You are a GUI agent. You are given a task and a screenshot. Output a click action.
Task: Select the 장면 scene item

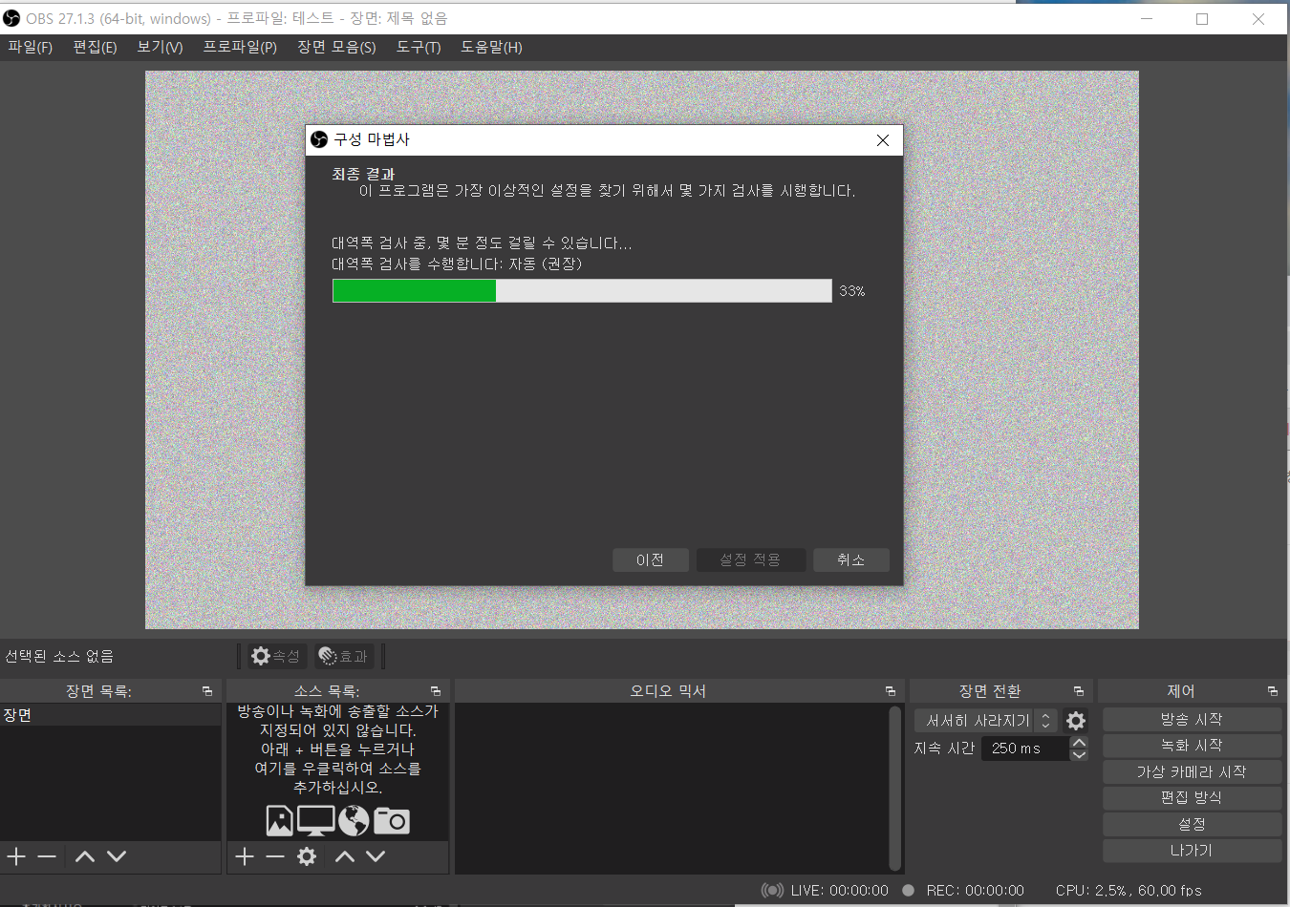pos(111,715)
